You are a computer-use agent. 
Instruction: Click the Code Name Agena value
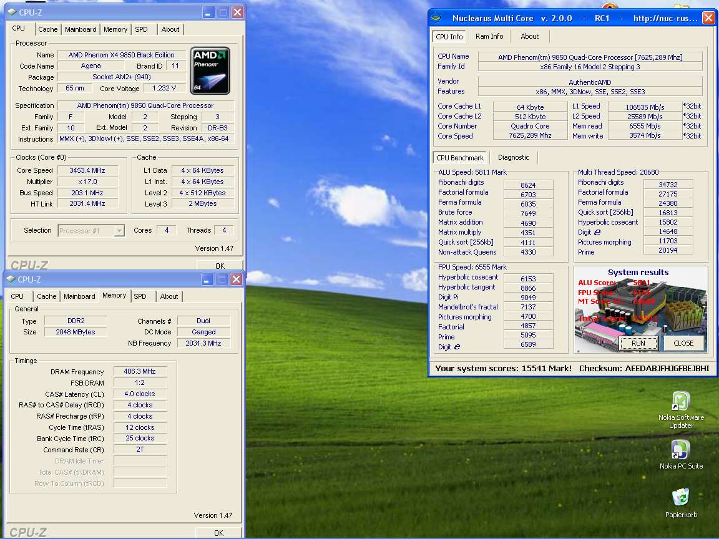tap(90, 66)
